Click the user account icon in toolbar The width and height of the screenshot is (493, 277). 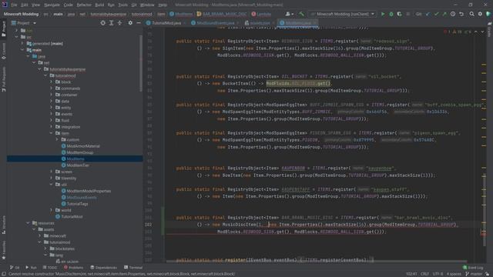pos(287,14)
